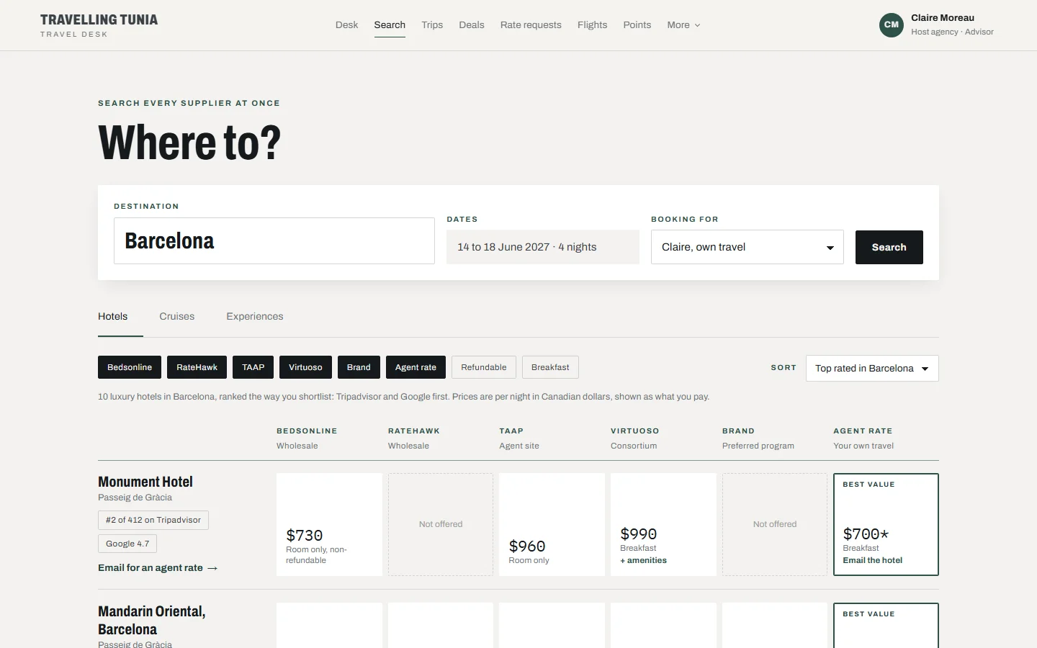The width and height of the screenshot is (1037, 648).
Task: Toggle the RateHawk supplier filter
Action: tap(197, 367)
